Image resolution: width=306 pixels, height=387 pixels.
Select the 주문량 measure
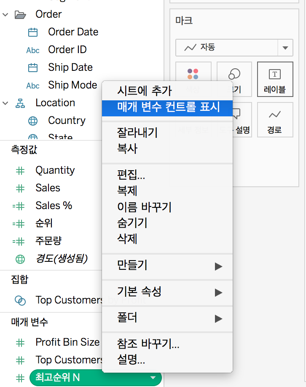[x=48, y=241]
